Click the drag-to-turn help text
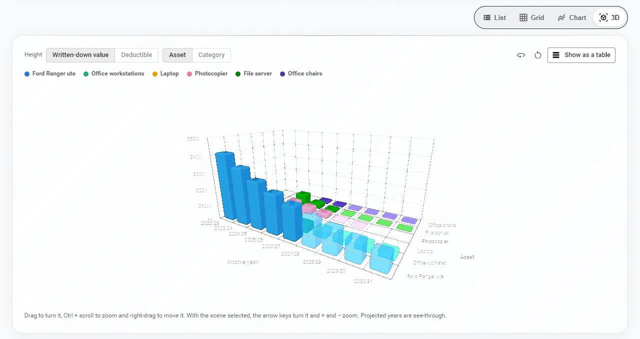The width and height of the screenshot is (640, 339). point(235,315)
